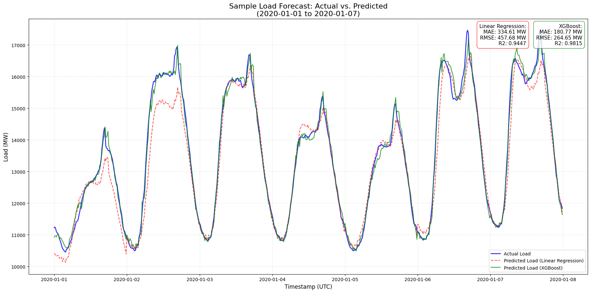Click the x-axis tick label 2020-01-08

coord(563,279)
